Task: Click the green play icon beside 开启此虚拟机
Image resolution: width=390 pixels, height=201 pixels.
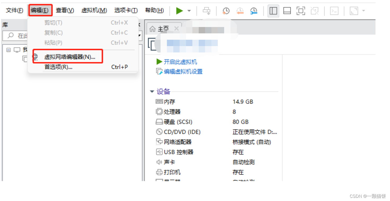Action: (159, 62)
